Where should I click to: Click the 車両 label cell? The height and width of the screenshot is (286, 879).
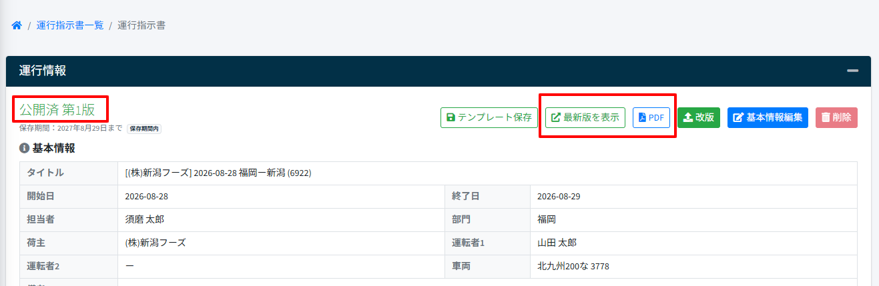coord(487,266)
